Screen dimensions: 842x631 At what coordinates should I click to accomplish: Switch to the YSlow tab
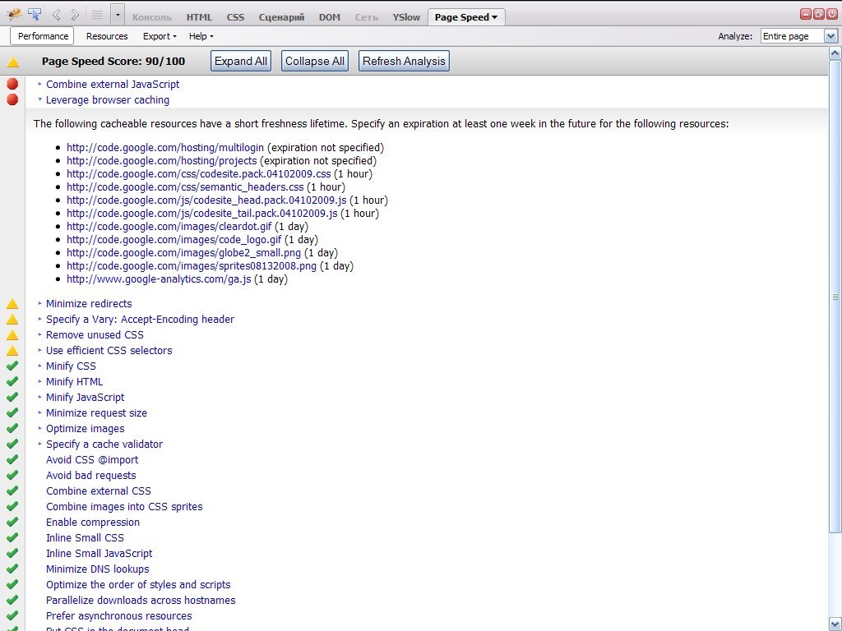[x=406, y=17]
